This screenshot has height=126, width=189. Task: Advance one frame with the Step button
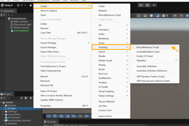(x=154, y=5)
